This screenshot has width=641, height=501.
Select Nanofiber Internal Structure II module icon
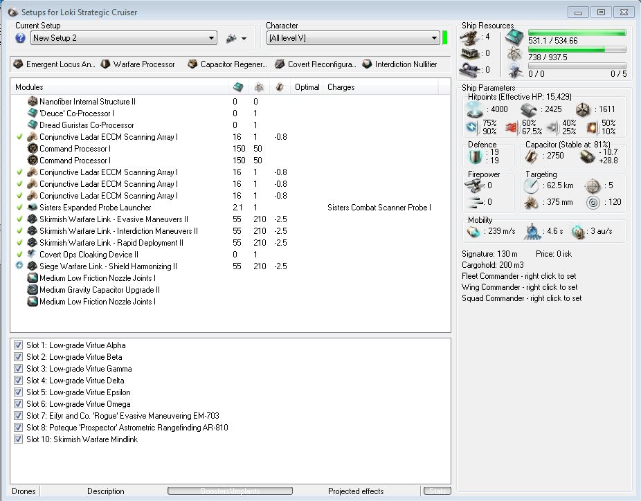33,101
